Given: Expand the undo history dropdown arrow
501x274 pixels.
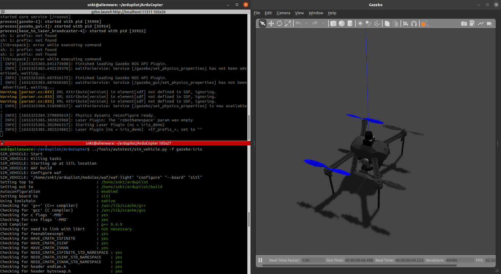Looking at the screenshot, I should click(x=306, y=24).
